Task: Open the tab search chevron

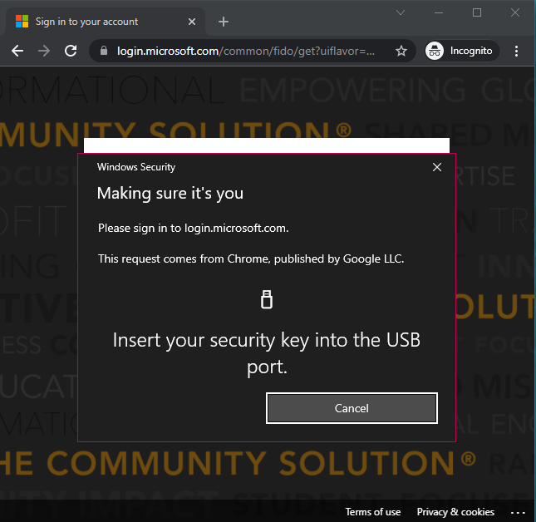Action: (x=401, y=12)
